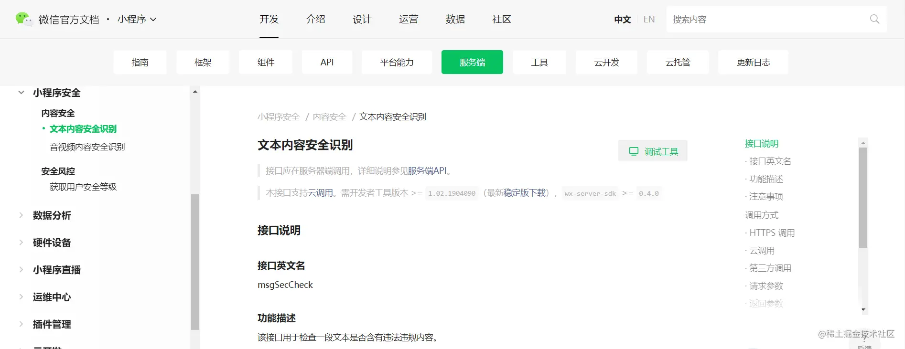Switch to the 数据 top tab
Viewport: 905px width, 349px height.
455,19
